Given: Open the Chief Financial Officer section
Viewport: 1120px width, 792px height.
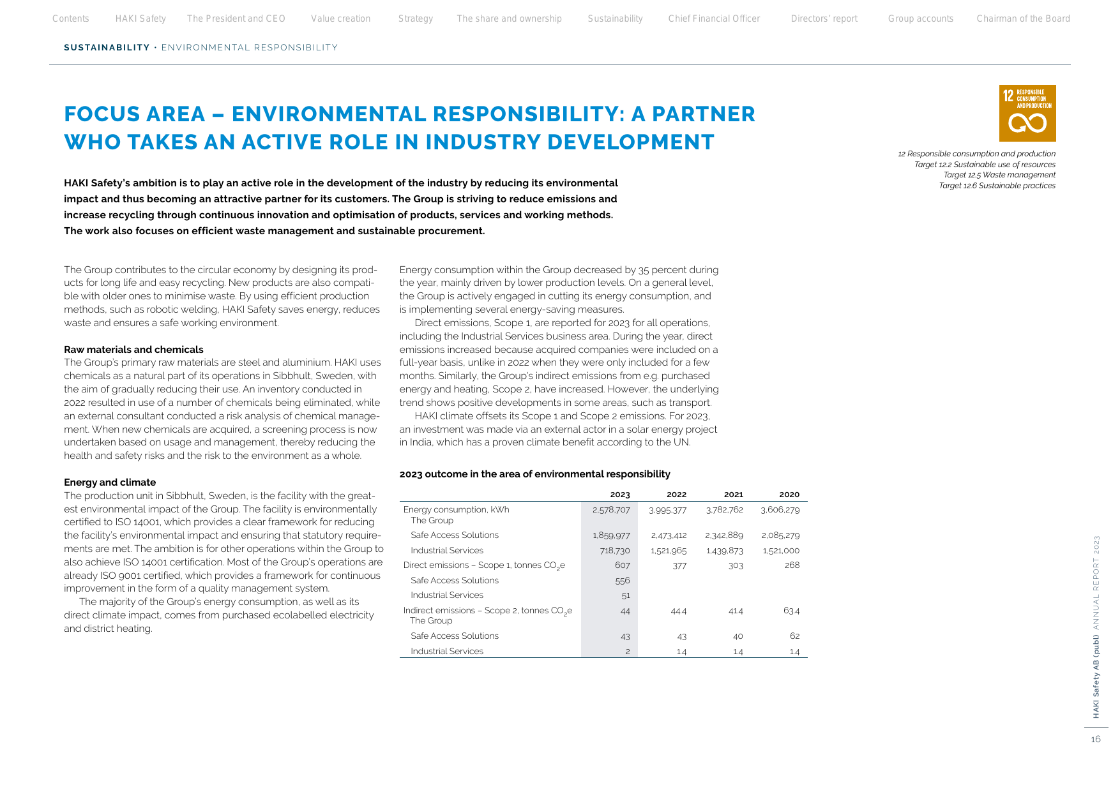Looking at the screenshot, I should (715, 19).
